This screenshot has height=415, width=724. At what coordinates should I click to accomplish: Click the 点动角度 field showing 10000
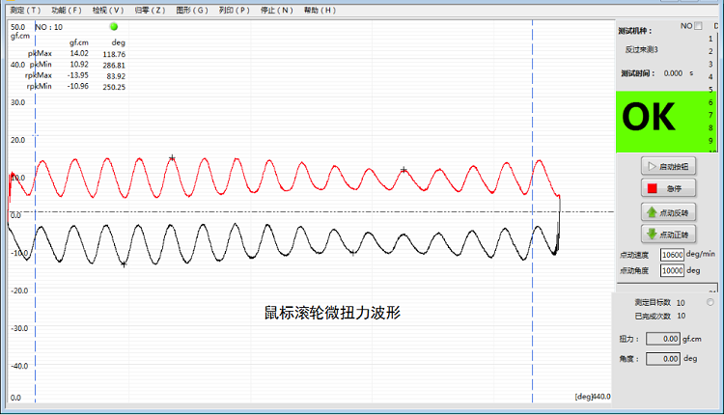[x=672, y=270]
